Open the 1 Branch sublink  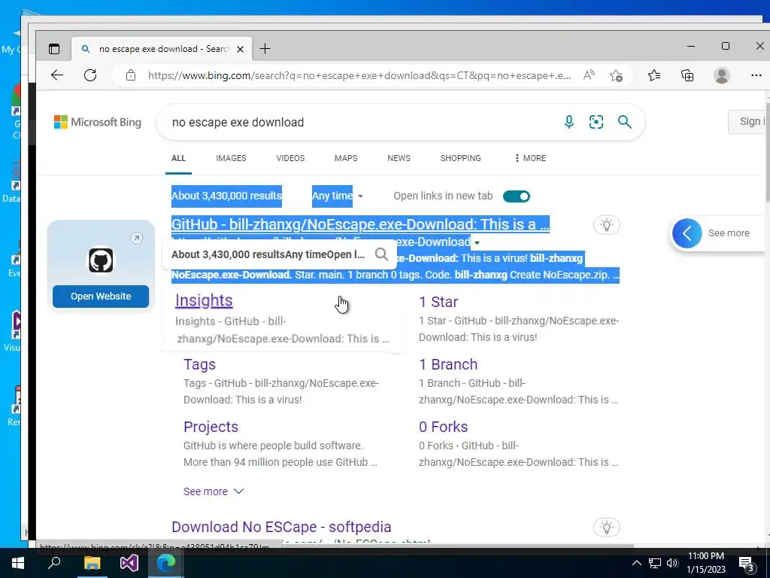pyautogui.click(x=448, y=364)
